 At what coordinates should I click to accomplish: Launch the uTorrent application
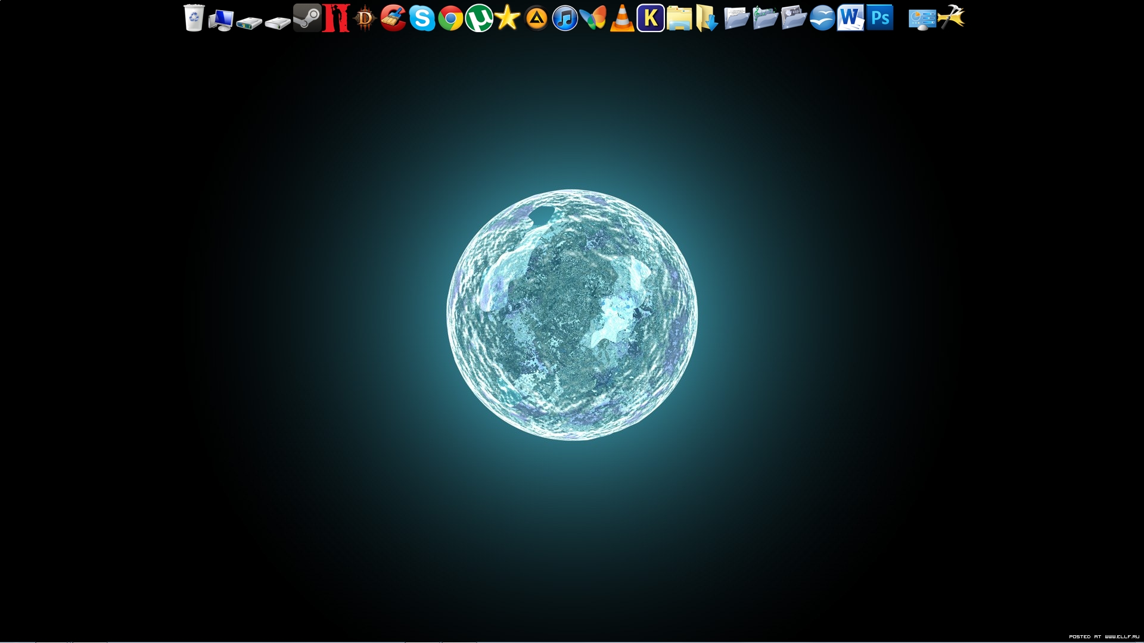pyautogui.click(x=479, y=18)
